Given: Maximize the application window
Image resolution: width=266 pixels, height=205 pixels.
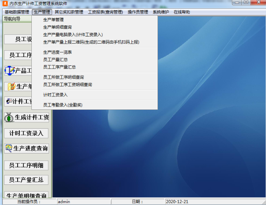Looking at the screenshot, I should point(246,2).
